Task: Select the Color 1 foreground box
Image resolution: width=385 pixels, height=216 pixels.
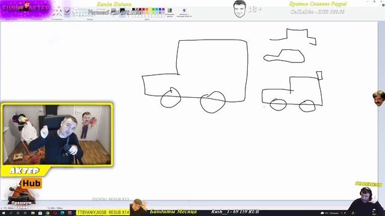Action: point(122,12)
